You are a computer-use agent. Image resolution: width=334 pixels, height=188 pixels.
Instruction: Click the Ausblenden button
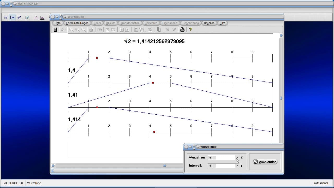pos(265,162)
